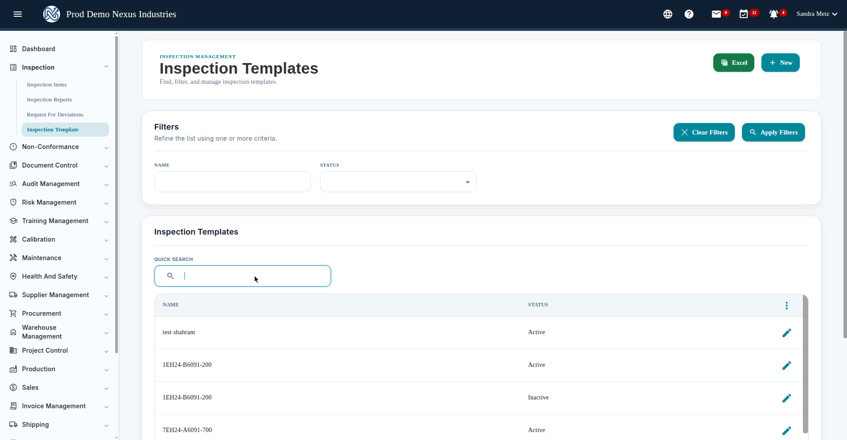Click the Dashboard sidebar icon
Image resolution: width=847 pixels, height=440 pixels.
(13, 49)
